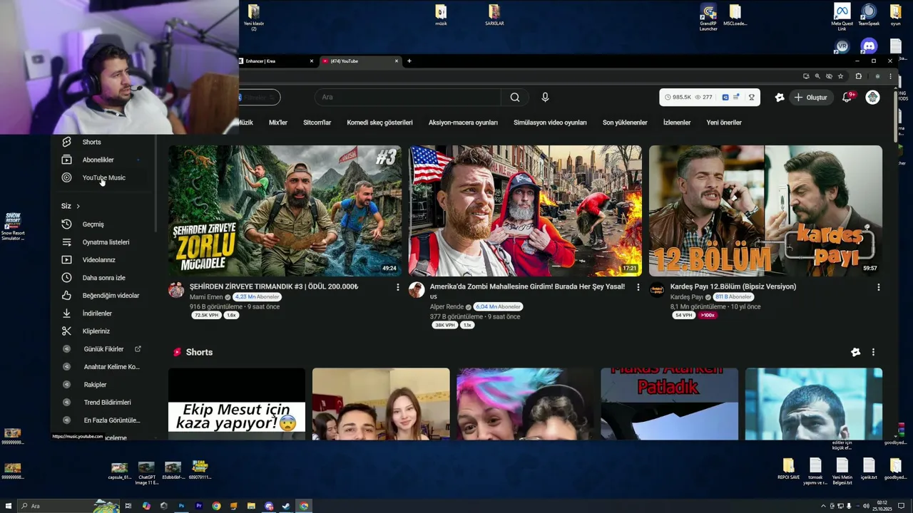Select Simülasyon video oyunları chip

[550, 123]
